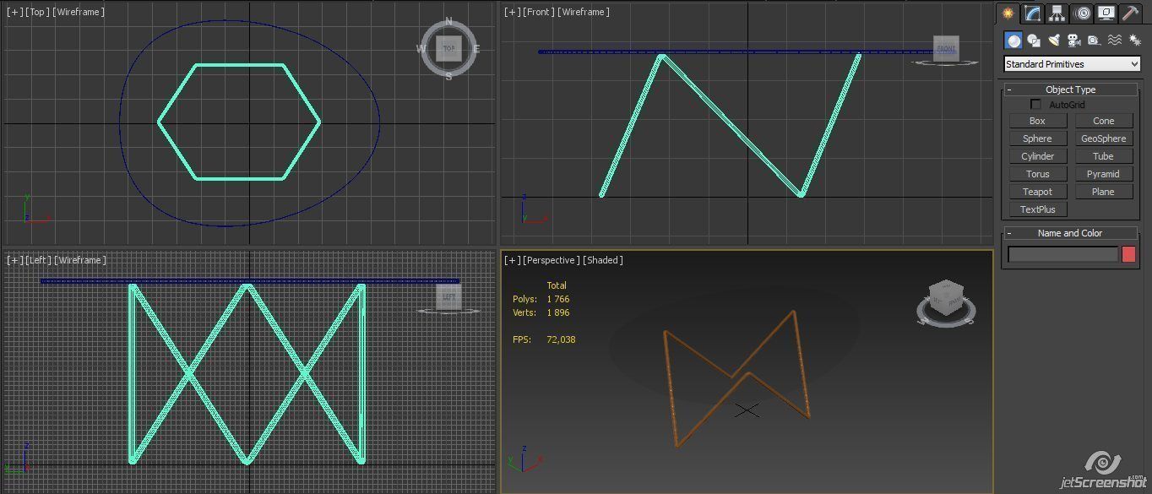The width and height of the screenshot is (1152, 494).
Task: Select the Cameras category icon
Action: pos(1074,40)
